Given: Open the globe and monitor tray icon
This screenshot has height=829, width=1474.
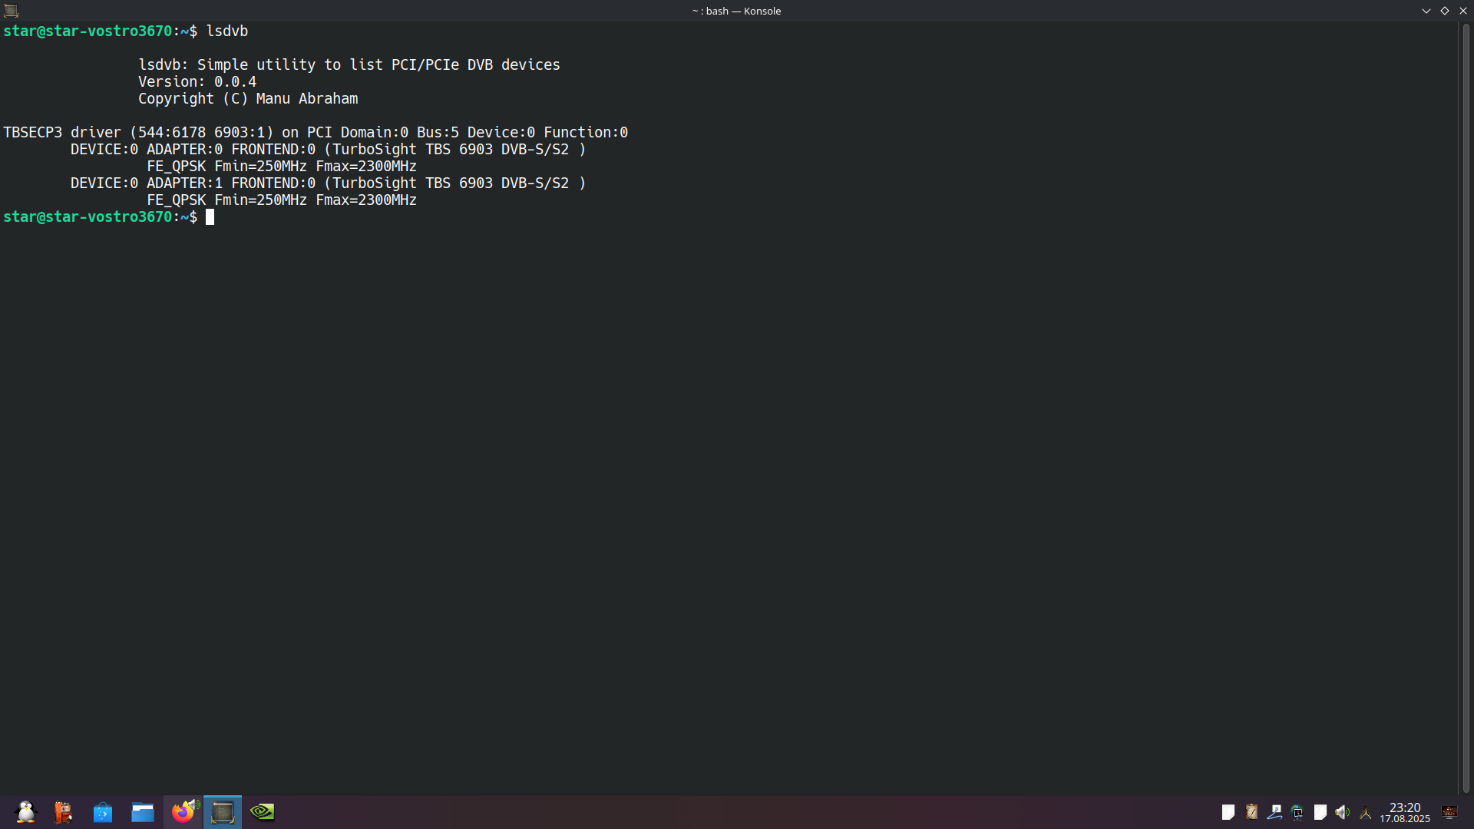Looking at the screenshot, I should click(x=1297, y=812).
